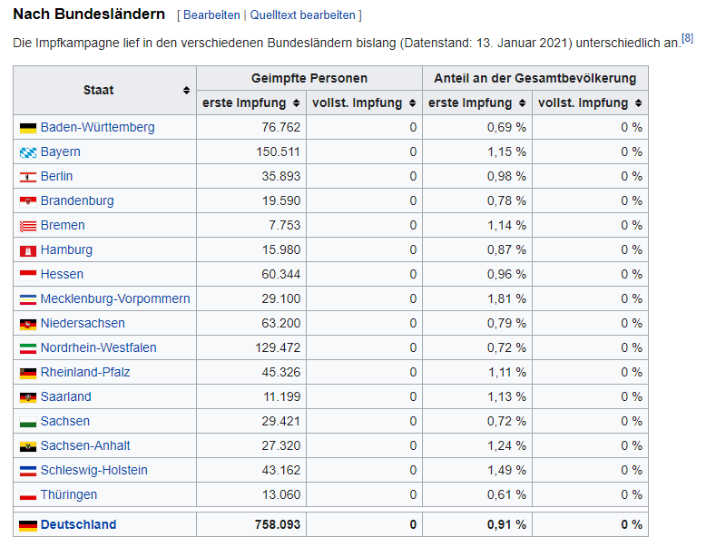716x547 pixels.
Task: Click the Saarland flag icon
Action: click(27, 397)
